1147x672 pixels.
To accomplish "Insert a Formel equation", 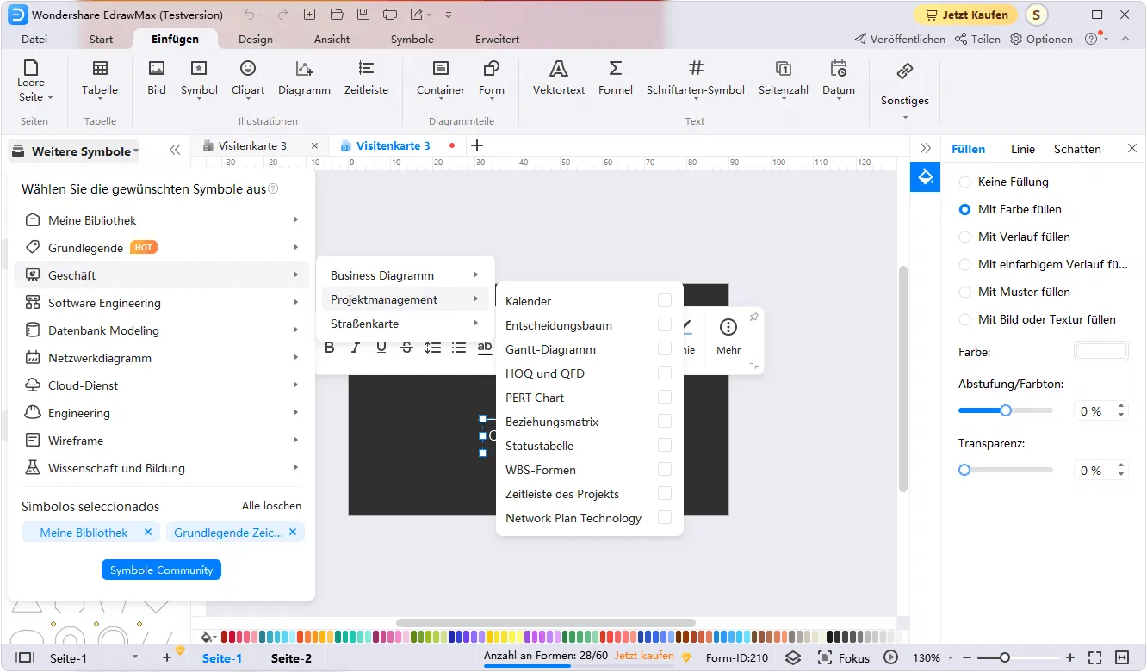I will tap(615, 70).
